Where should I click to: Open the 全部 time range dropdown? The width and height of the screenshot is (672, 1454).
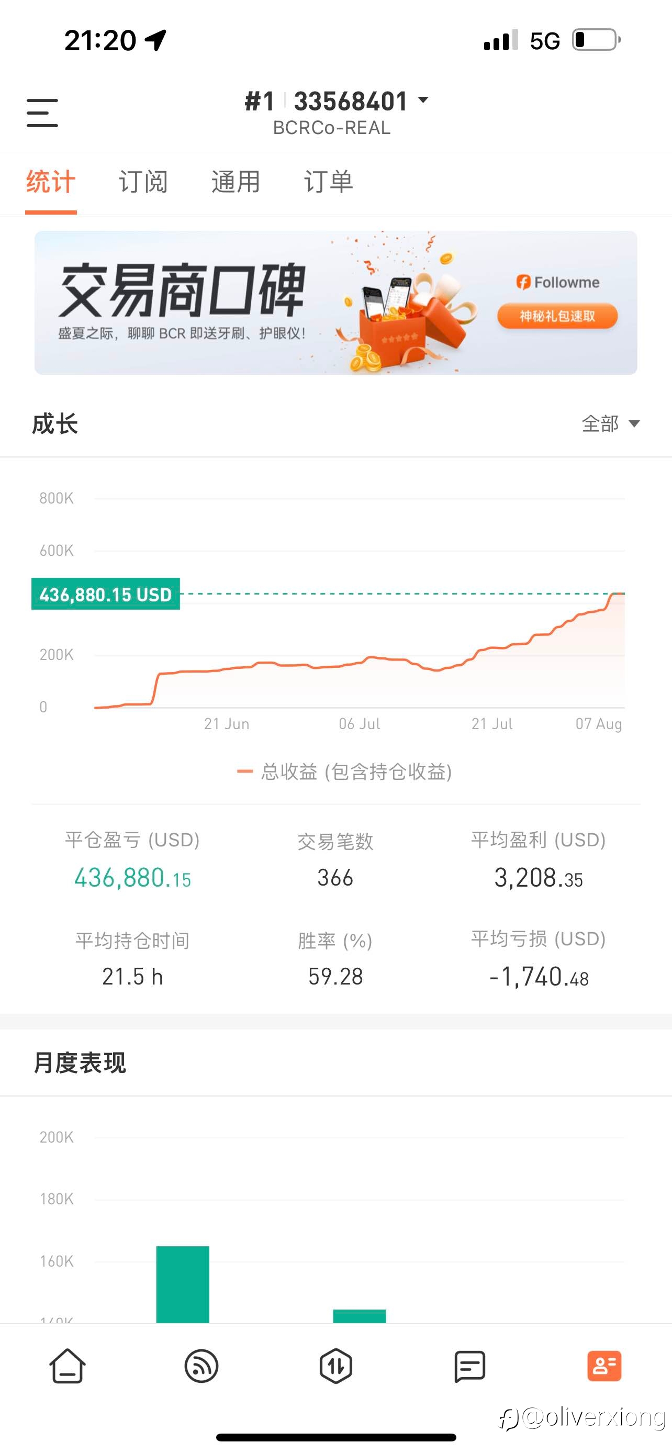point(610,423)
